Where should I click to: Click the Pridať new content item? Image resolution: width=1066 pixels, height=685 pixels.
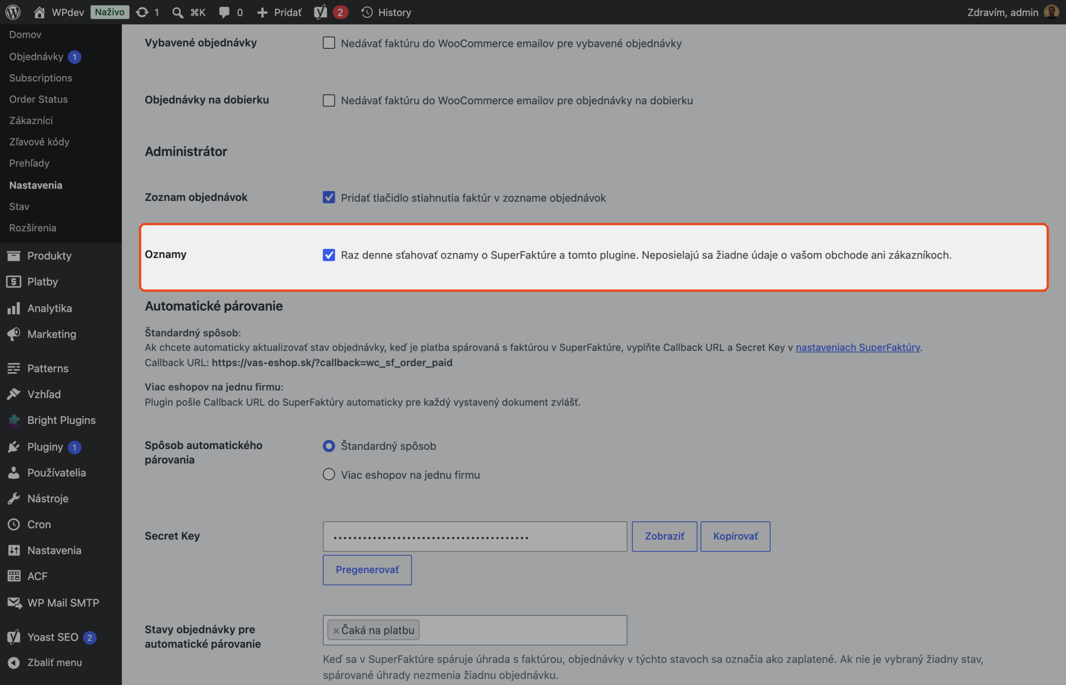[x=279, y=12]
